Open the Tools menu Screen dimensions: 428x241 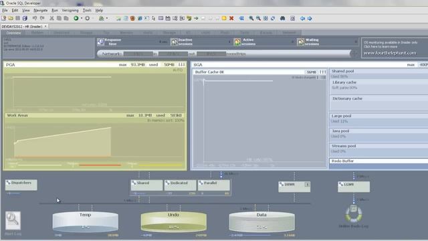[87, 10]
